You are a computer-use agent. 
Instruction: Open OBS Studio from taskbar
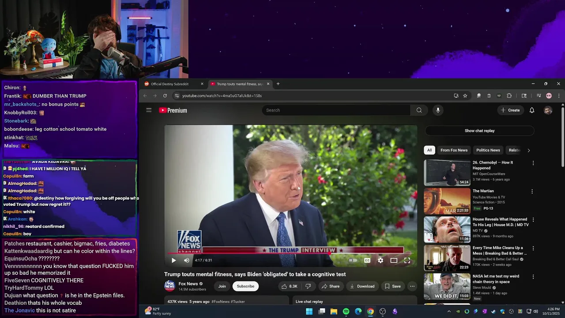[x=383, y=311]
